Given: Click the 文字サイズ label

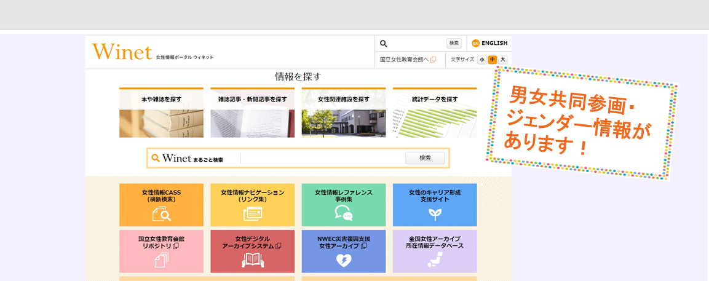Looking at the screenshot, I should [x=462, y=59].
